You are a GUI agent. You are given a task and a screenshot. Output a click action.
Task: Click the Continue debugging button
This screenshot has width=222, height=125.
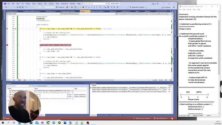click(x=60, y=7)
